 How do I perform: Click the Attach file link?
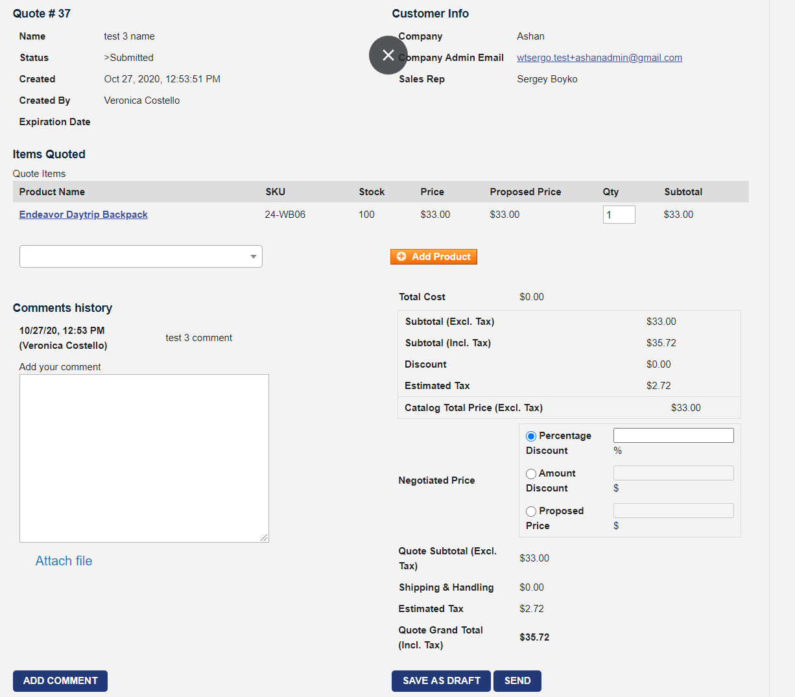coord(64,561)
